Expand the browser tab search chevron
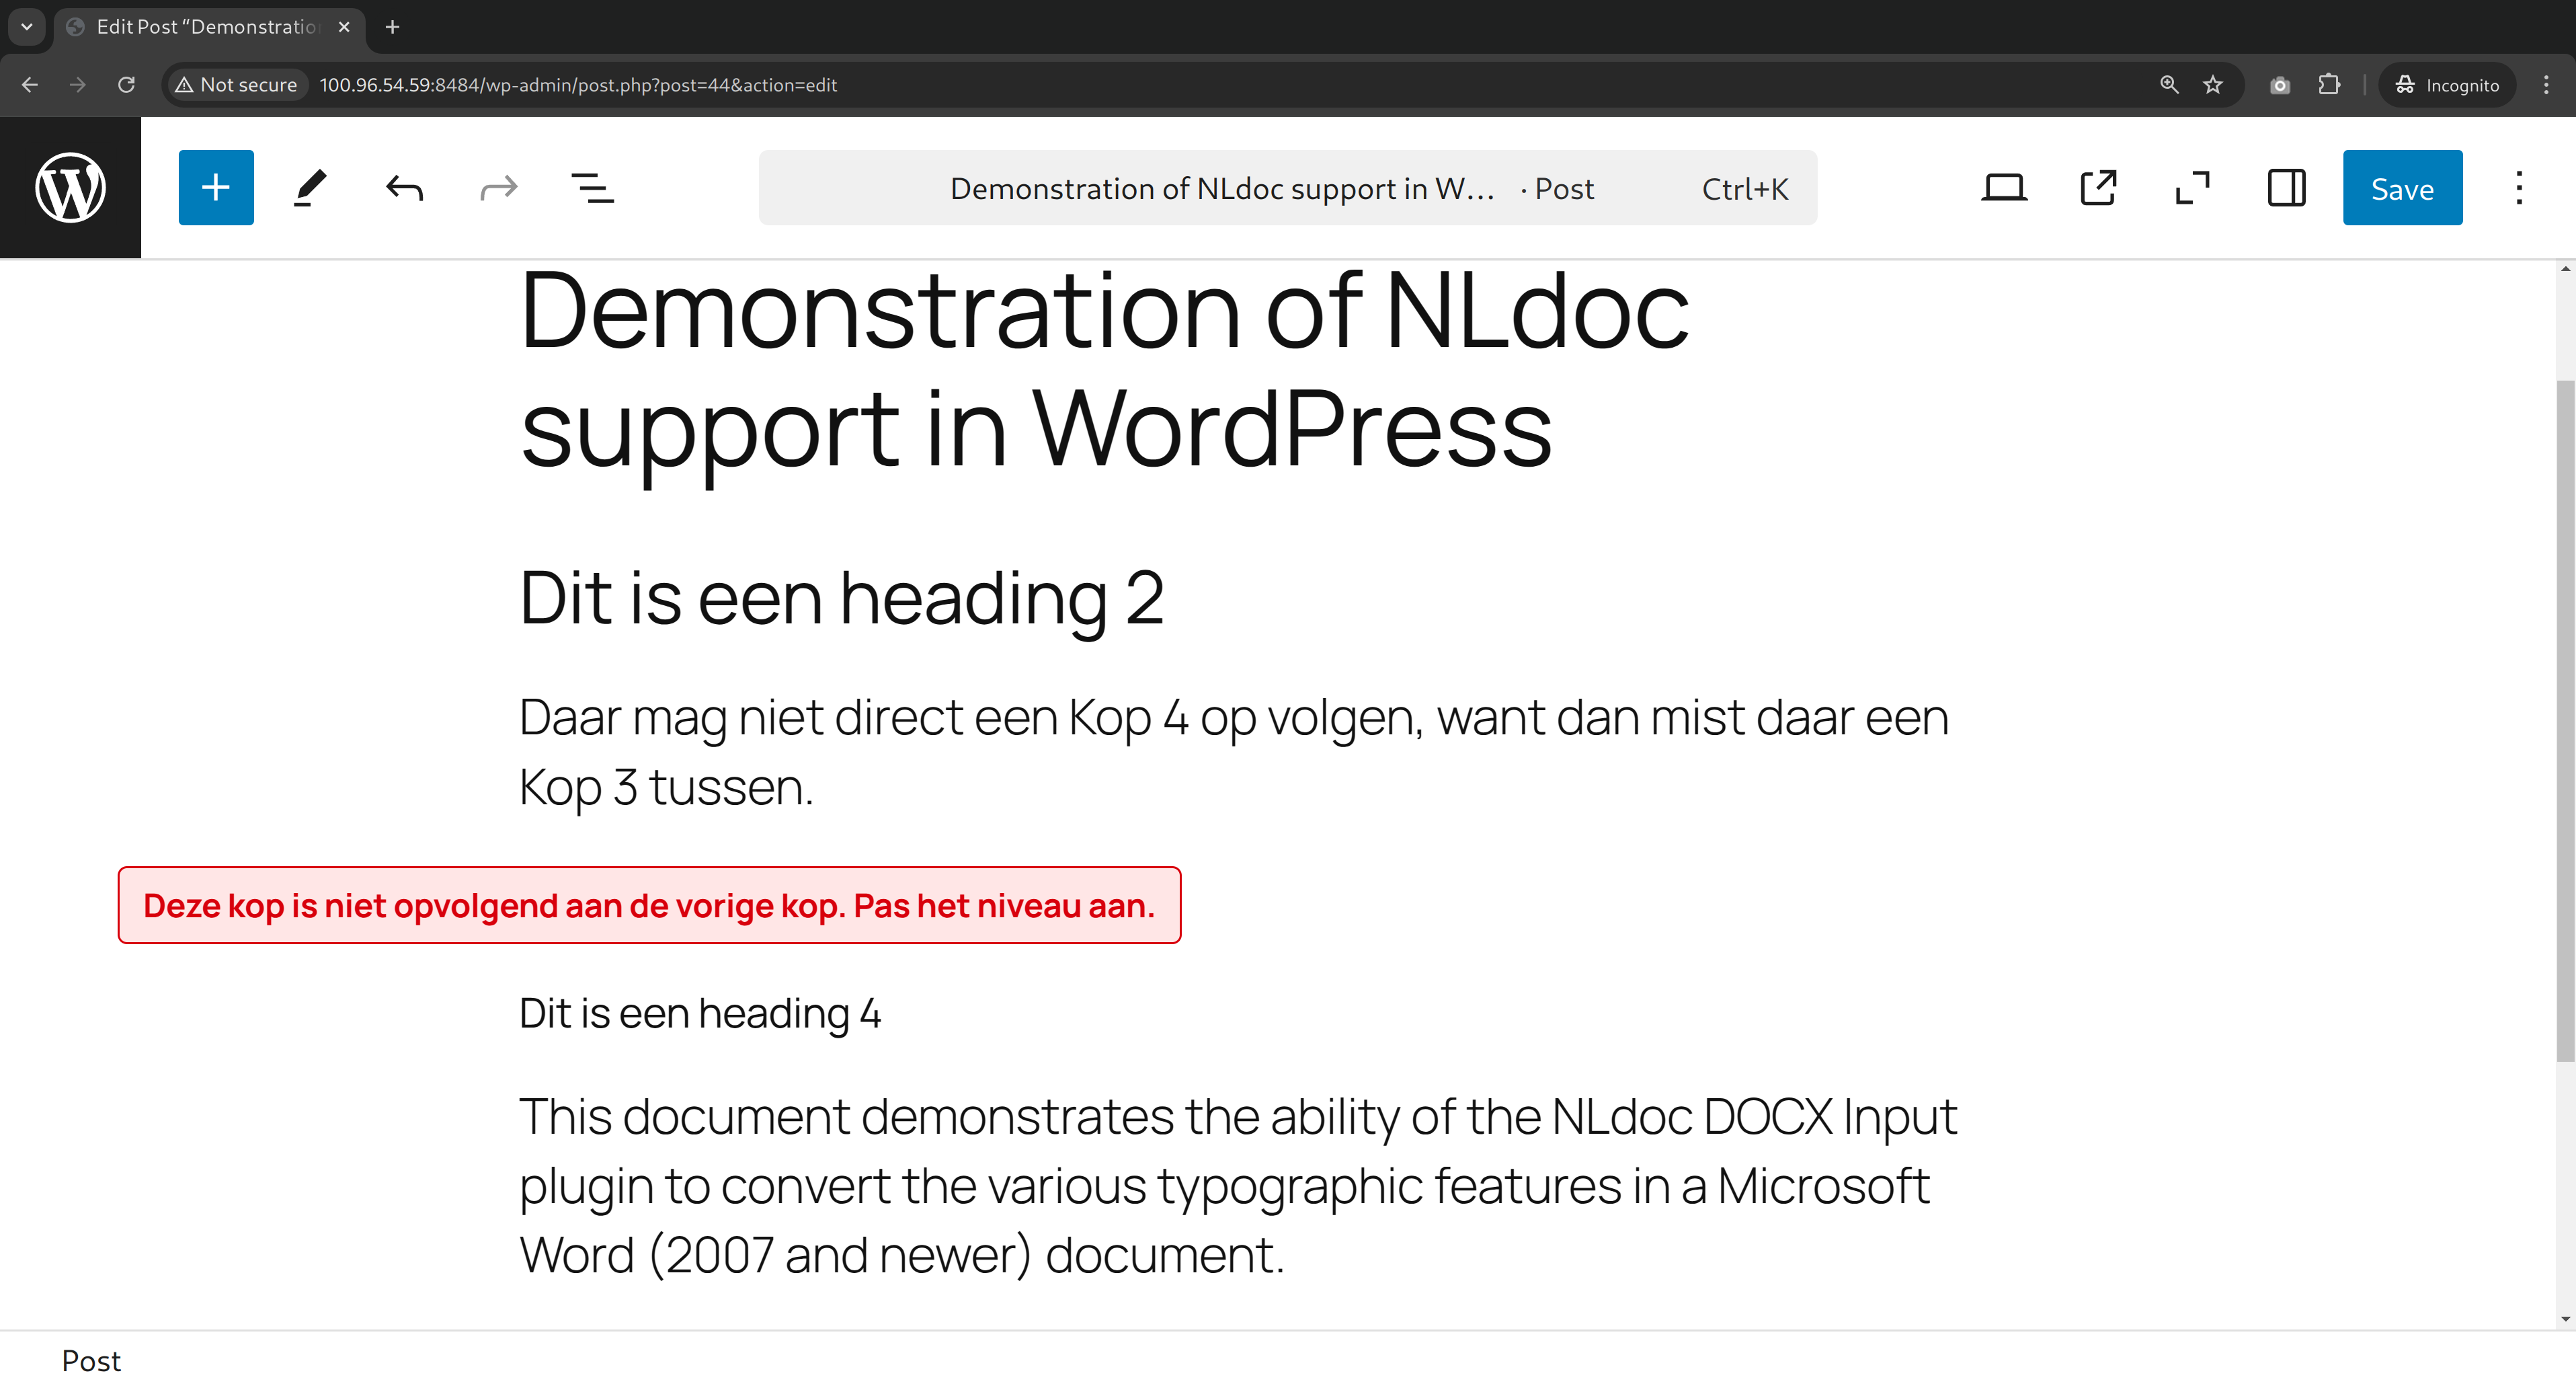 26,27
